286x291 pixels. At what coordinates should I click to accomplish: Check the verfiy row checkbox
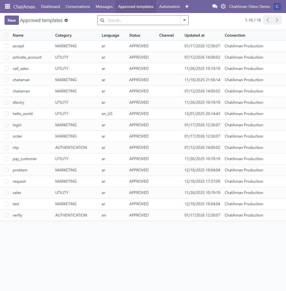(x=6, y=215)
